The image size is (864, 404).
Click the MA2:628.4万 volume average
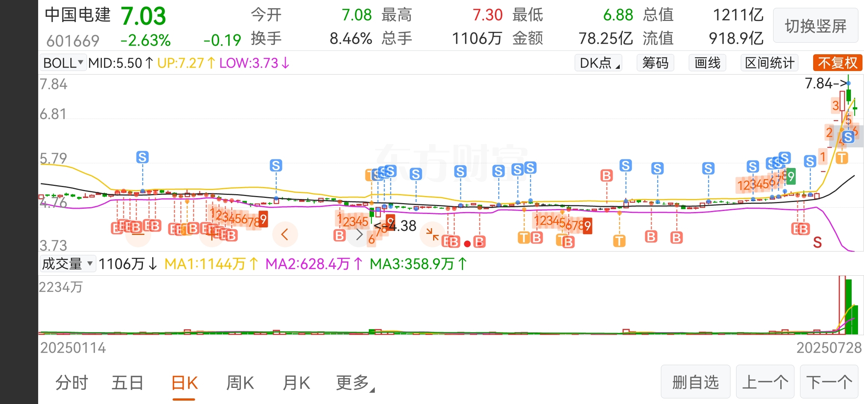click(x=314, y=264)
